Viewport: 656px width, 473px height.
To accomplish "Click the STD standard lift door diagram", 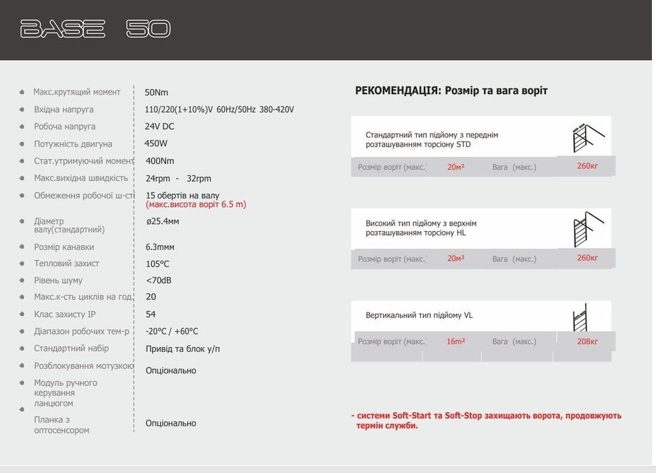I will [586, 139].
